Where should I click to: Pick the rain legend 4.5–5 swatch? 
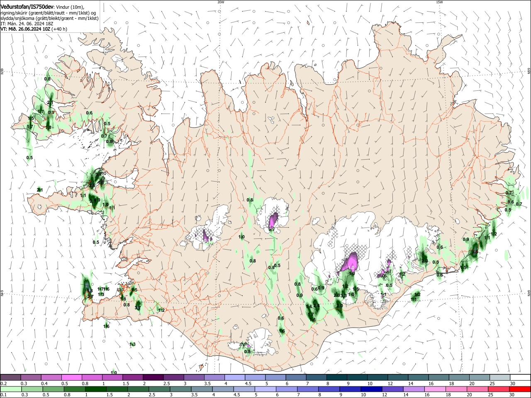(x=245, y=389)
